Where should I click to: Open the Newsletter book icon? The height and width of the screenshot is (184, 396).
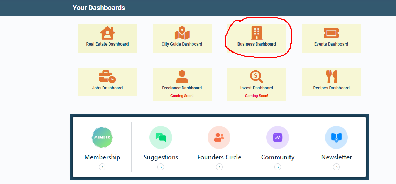[336, 137]
